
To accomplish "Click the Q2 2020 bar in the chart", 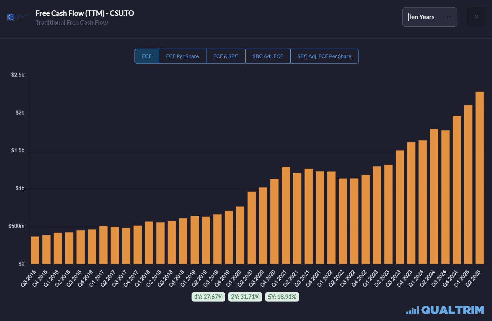I will (x=252, y=228).
